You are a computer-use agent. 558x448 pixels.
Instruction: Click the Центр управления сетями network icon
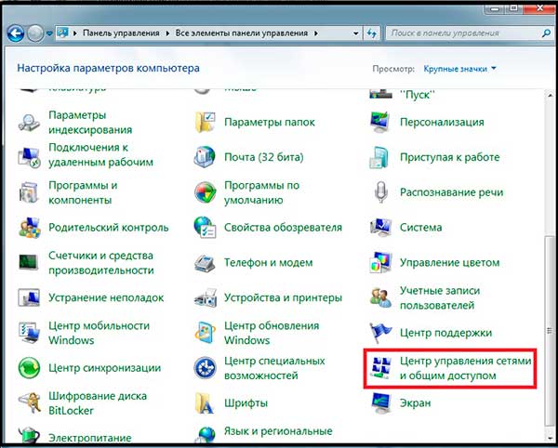click(x=380, y=368)
